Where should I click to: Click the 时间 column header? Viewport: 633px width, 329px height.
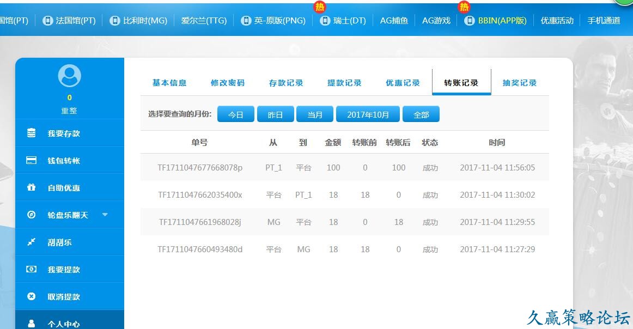click(497, 143)
